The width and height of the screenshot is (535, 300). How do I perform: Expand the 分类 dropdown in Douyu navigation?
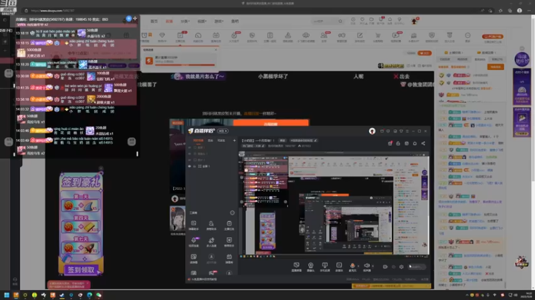[185, 21]
